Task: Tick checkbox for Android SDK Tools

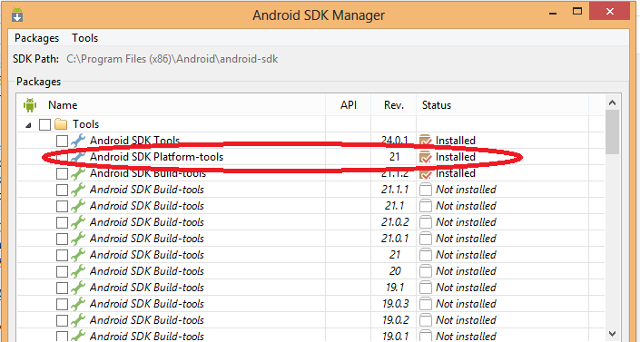Action: point(62,141)
